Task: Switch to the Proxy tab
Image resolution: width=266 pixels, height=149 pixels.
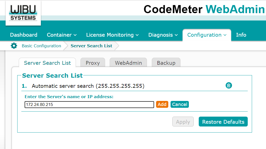Action: pyautogui.click(x=93, y=63)
